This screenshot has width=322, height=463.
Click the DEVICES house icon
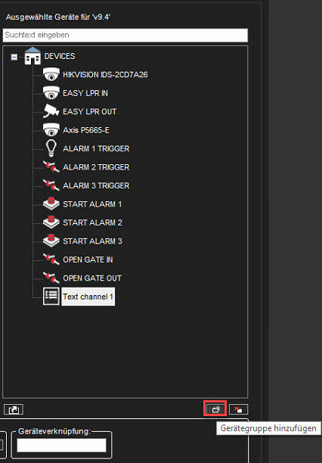click(x=33, y=56)
